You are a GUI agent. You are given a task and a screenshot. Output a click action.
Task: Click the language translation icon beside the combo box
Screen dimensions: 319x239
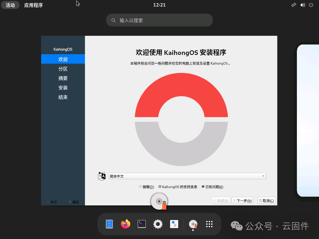(102, 176)
